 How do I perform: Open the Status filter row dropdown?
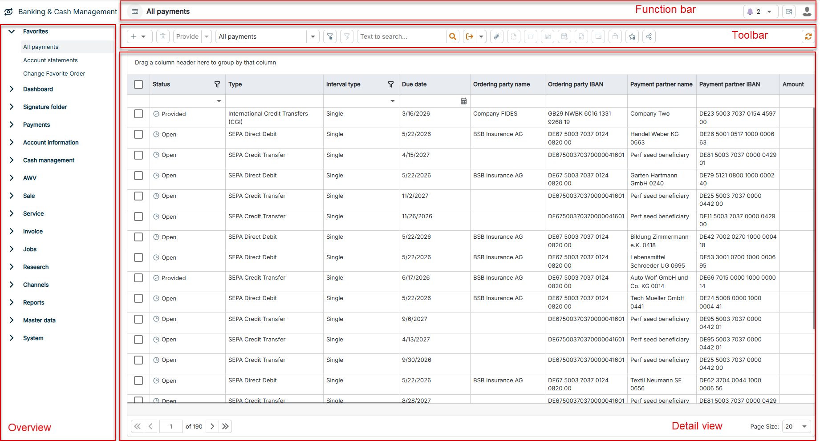219,101
